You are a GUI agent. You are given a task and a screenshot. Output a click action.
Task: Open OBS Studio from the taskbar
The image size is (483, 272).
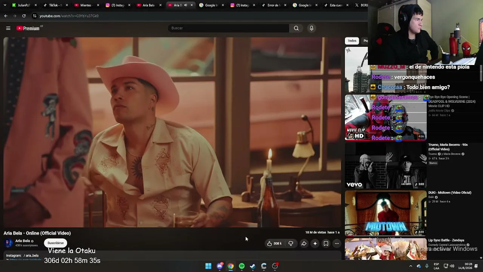tap(275, 266)
